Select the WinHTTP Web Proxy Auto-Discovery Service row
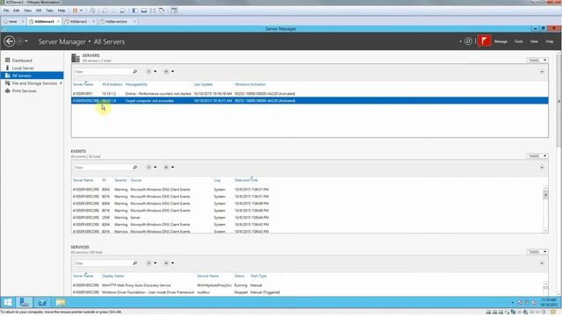This screenshot has height=316, width=562. point(308,285)
